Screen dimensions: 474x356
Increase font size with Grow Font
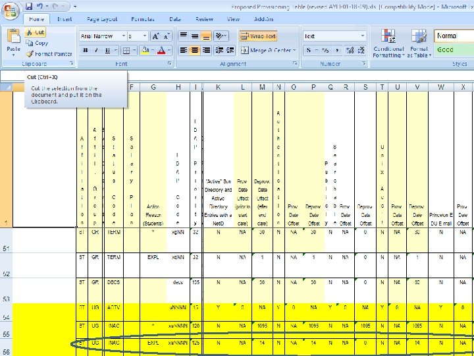click(x=155, y=36)
